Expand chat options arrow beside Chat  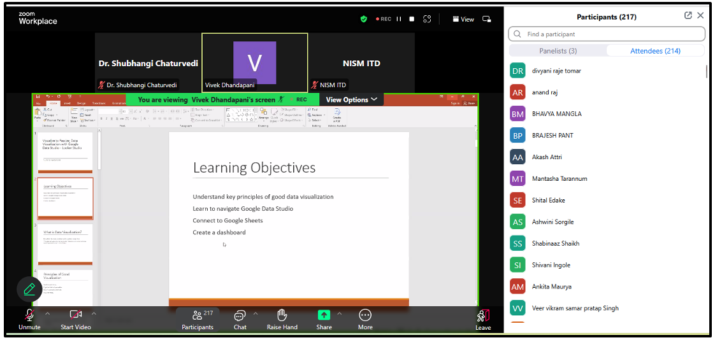coord(256,313)
